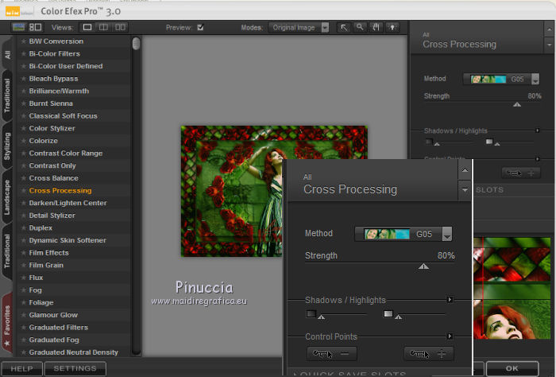Toggle favorite star for Fog
The image size is (556, 377).
tap(23, 290)
